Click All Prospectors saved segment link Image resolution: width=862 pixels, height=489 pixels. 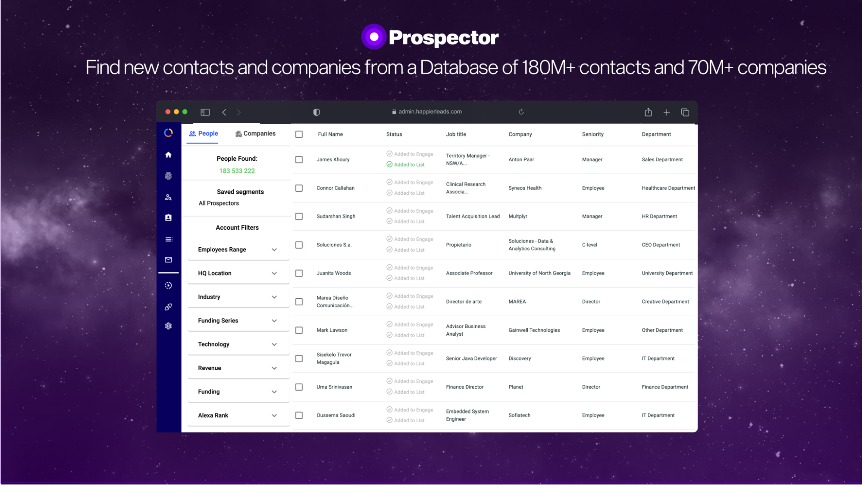pos(219,203)
